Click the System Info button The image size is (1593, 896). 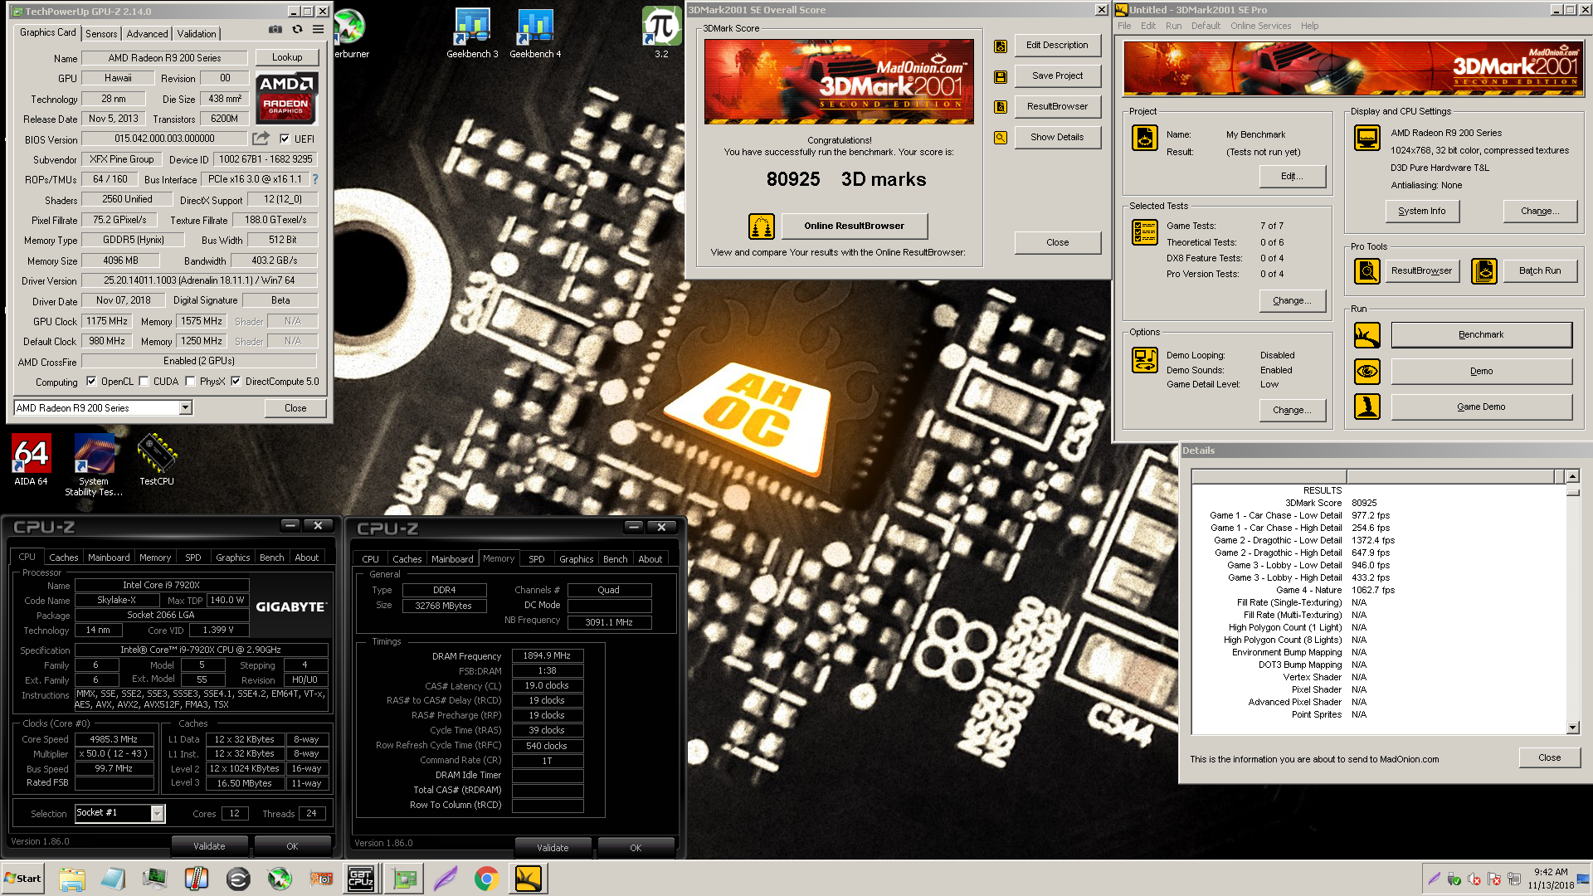(1421, 211)
